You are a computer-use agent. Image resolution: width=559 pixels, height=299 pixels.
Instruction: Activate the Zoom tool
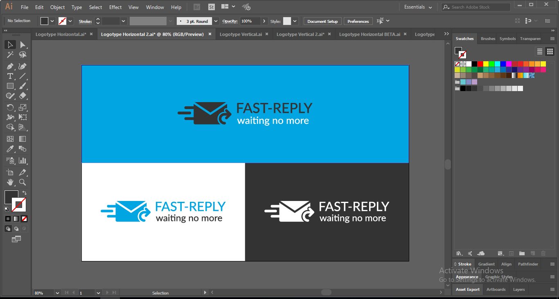coord(23,182)
